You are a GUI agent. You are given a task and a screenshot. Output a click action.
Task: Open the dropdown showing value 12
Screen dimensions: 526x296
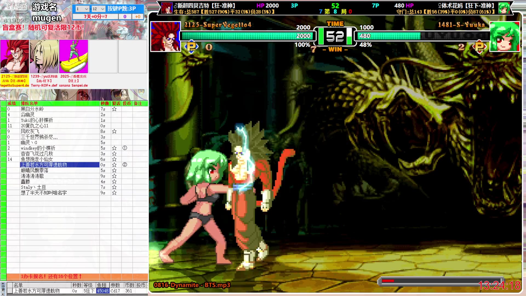tap(98, 9)
